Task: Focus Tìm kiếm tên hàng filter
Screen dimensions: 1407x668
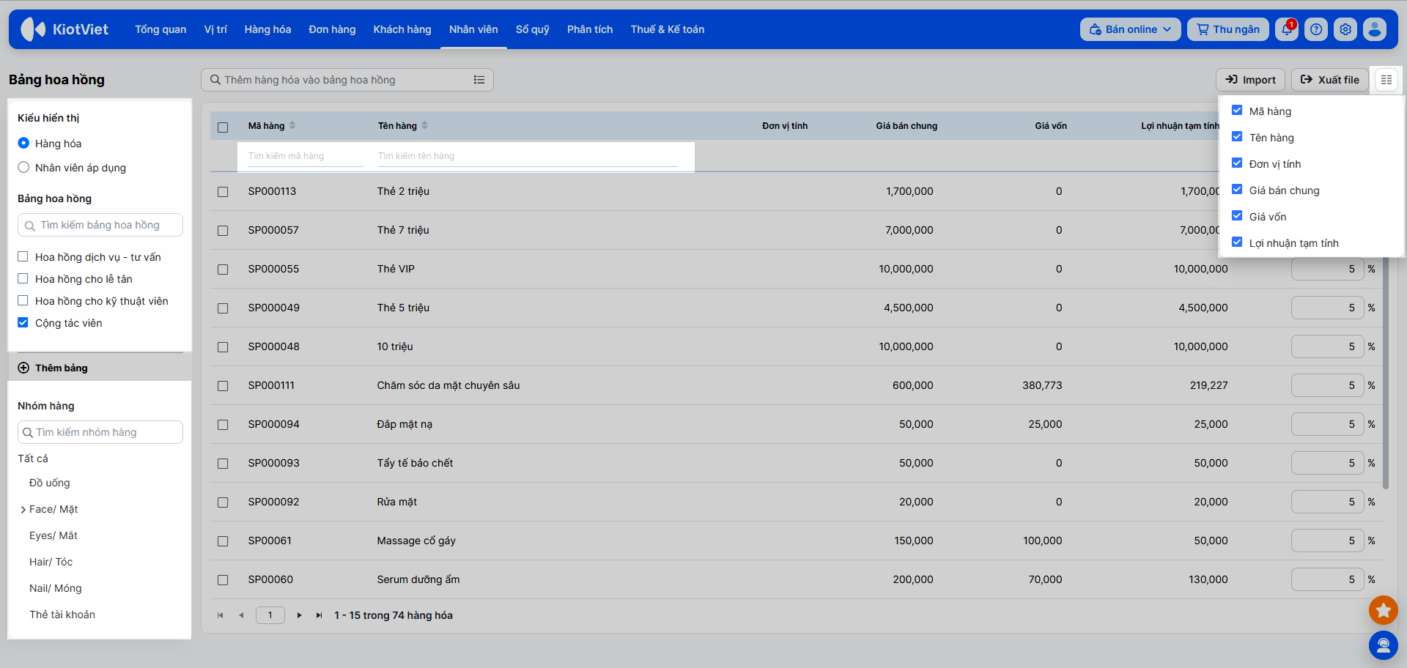Action: 528,156
